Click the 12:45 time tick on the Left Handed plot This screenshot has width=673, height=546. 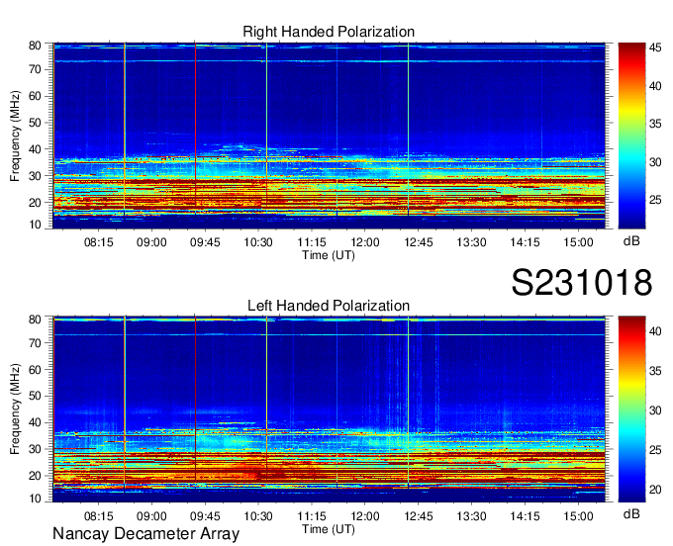pos(419,516)
